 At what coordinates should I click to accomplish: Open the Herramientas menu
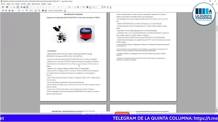click(36, 4)
